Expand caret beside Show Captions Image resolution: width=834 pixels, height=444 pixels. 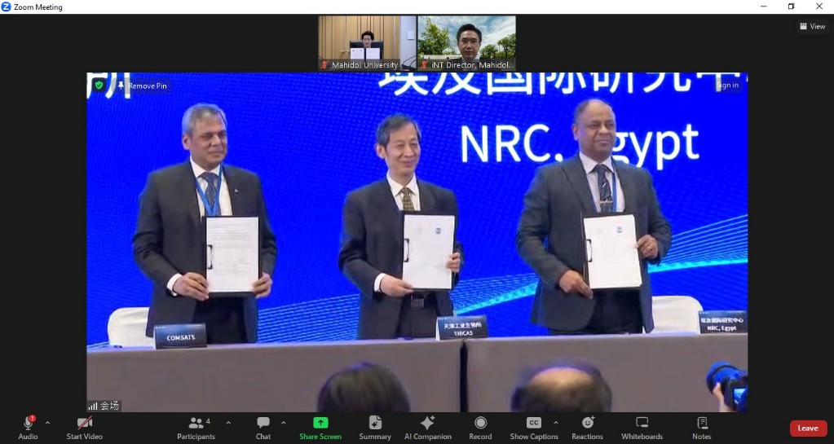(556, 424)
